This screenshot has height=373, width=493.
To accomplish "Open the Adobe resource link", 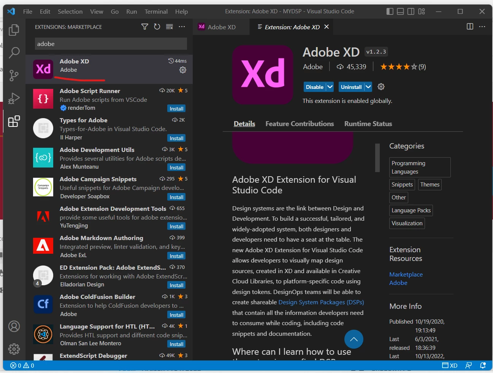I will pos(398,283).
